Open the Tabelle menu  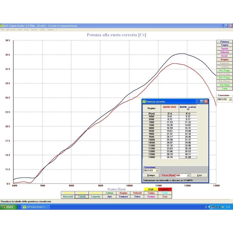tap(50, 30)
